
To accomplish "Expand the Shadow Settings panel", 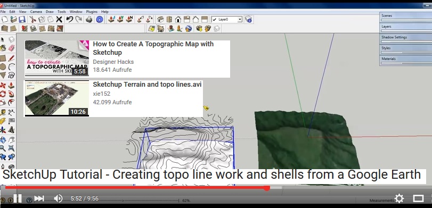I will tap(405, 38).
